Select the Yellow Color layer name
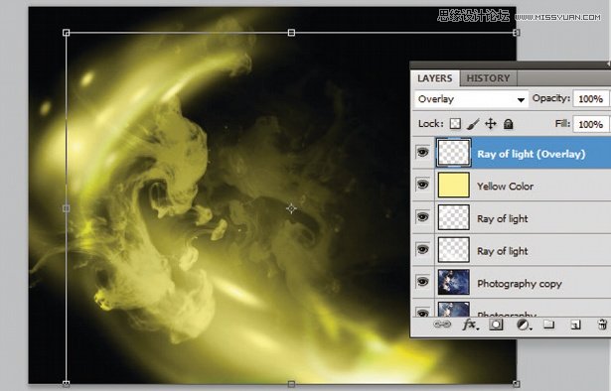 [505, 187]
